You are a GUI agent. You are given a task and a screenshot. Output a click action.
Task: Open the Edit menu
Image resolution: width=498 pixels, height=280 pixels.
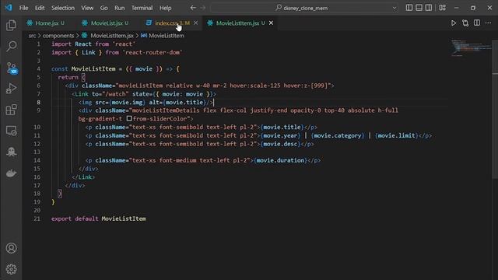40,8
